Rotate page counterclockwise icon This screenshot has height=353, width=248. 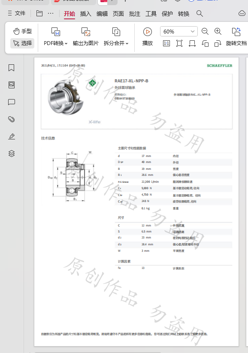click(205, 43)
